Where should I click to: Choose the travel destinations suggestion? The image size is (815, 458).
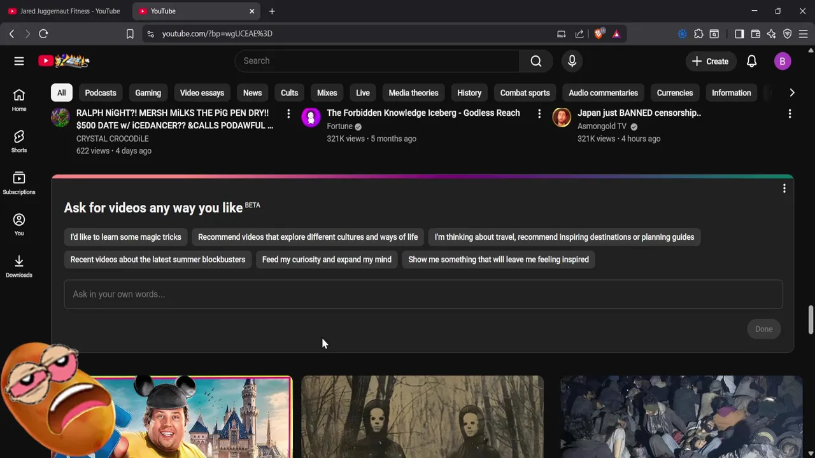point(564,237)
